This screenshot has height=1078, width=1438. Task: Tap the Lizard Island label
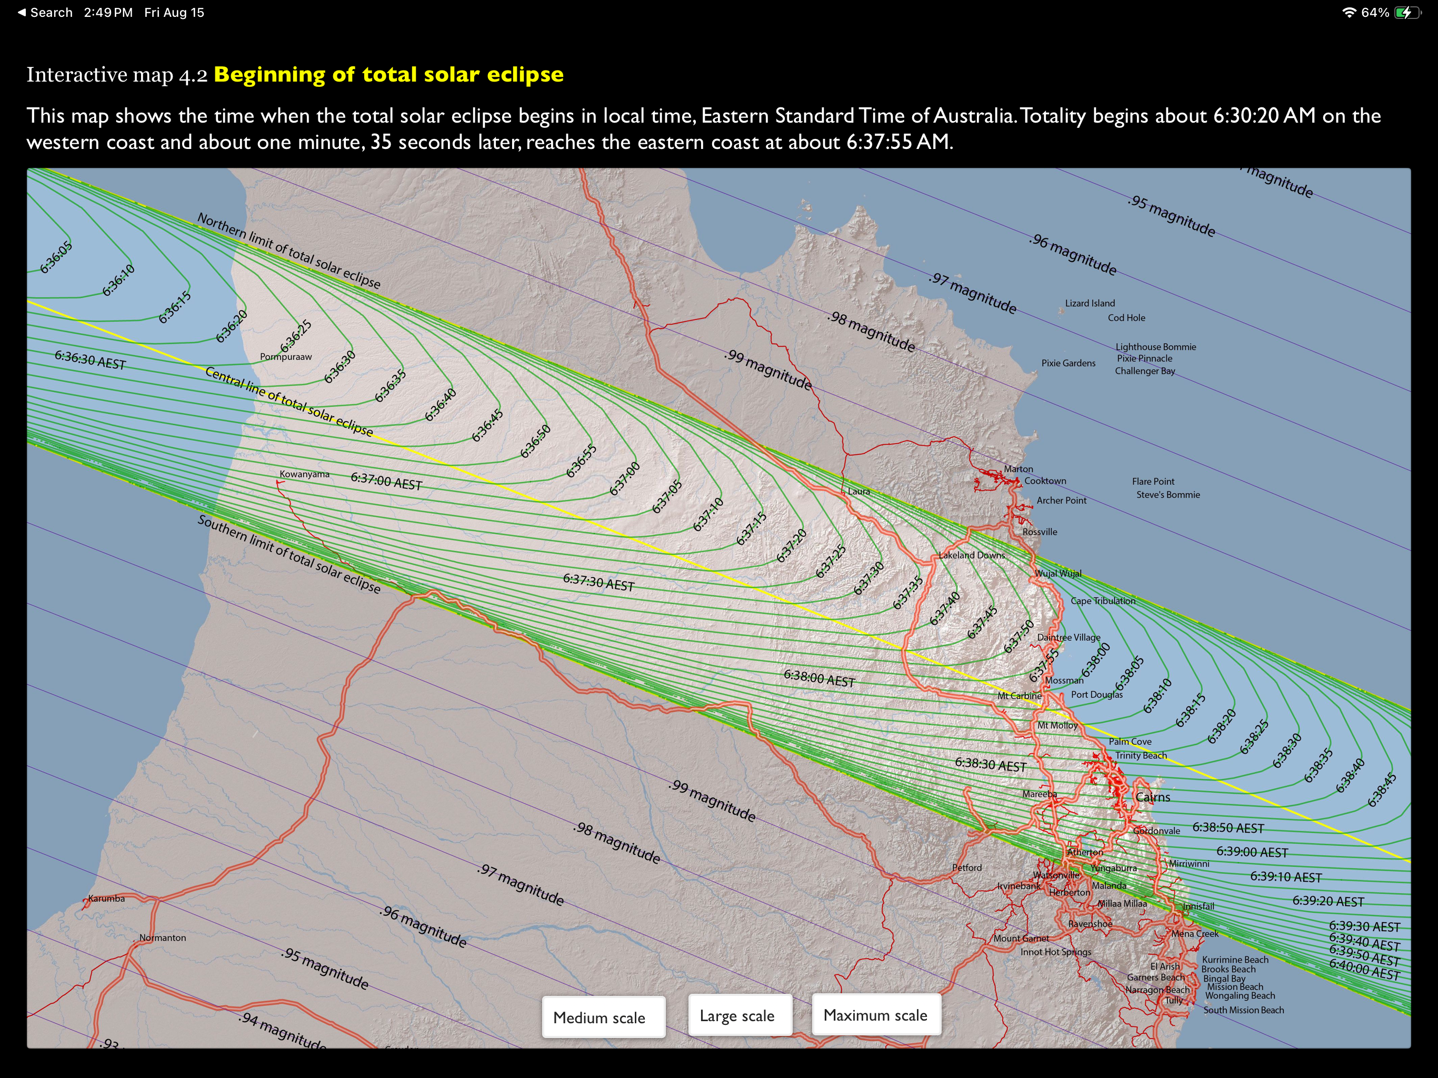tap(1090, 303)
